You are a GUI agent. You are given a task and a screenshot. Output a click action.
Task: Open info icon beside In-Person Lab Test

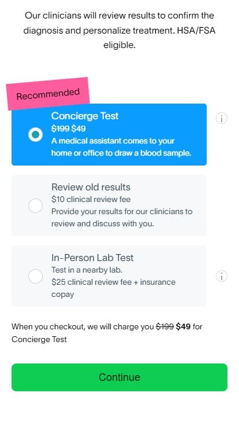click(x=221, y=276)
